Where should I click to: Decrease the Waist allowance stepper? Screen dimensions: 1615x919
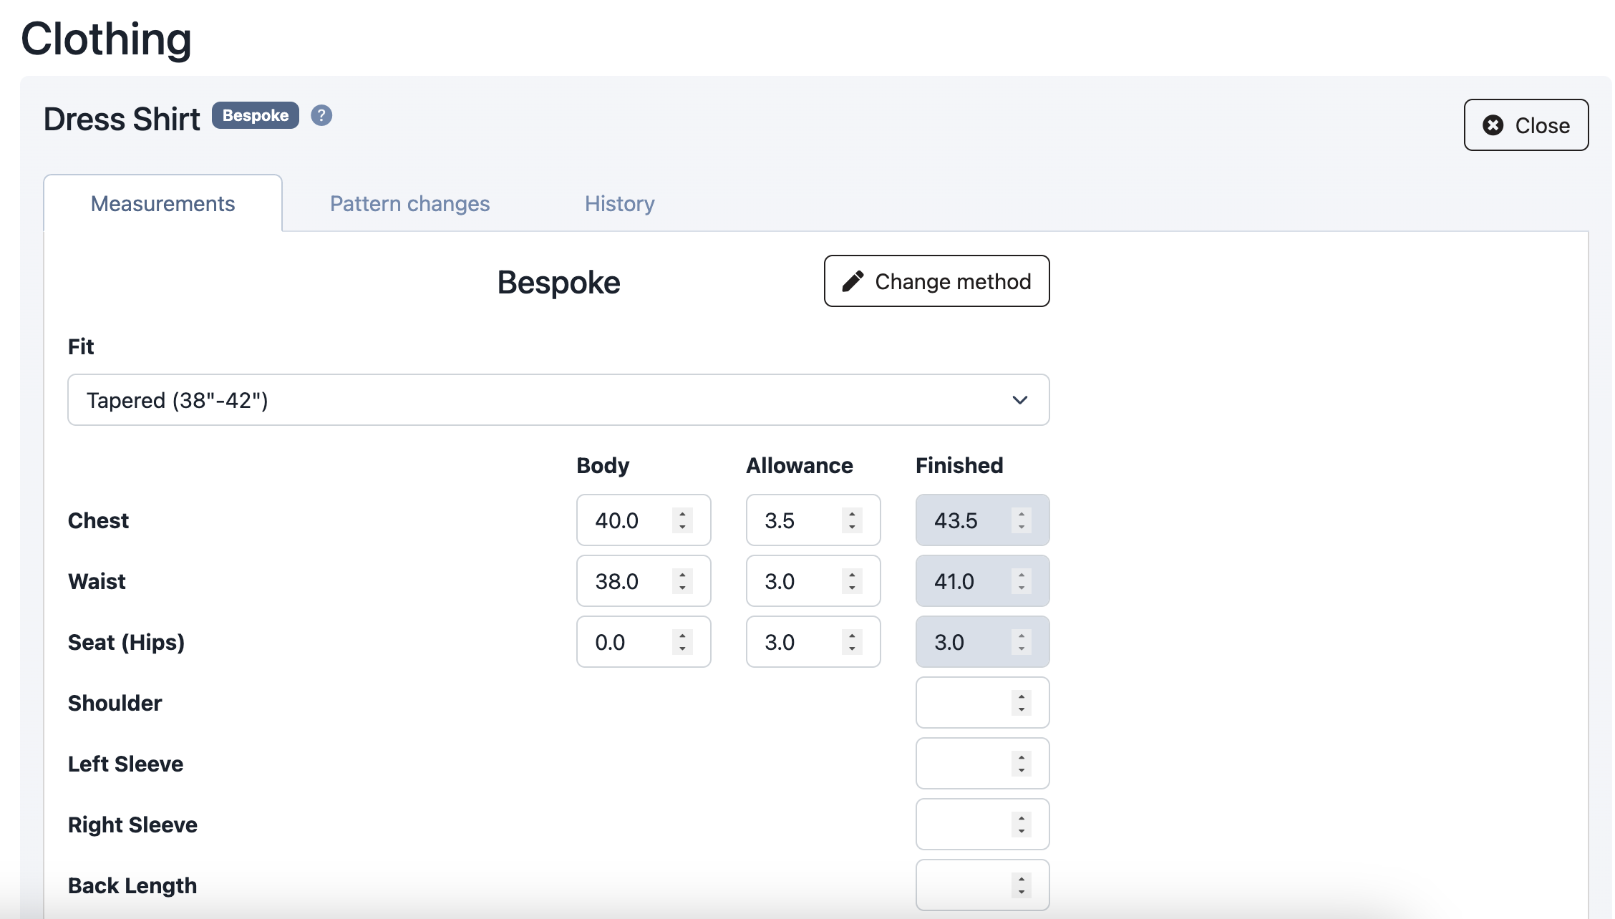tap(852, 588)
